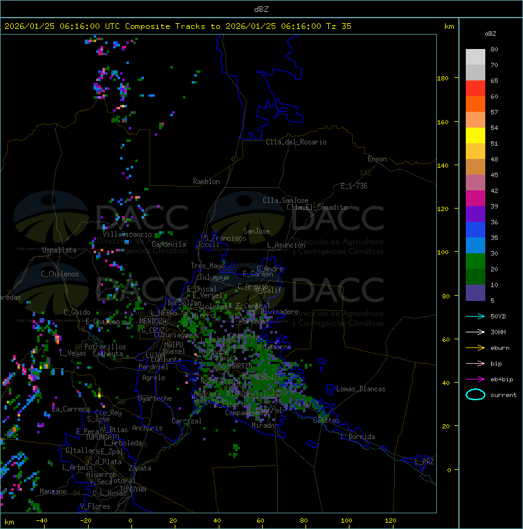The image size is (523, 529).
Task: Click the 'C_Guido' map label
Action: [77, 312]
